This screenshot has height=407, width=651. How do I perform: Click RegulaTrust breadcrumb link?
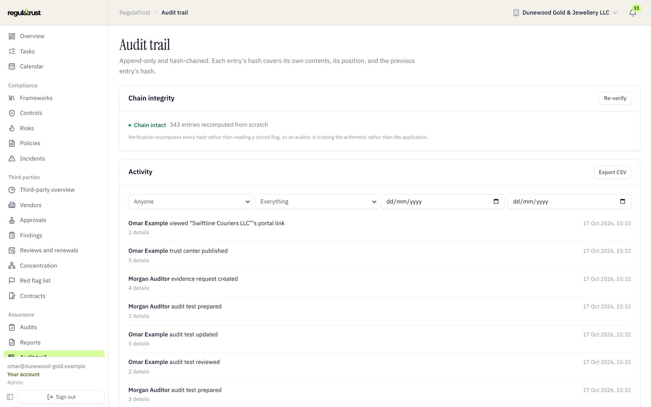135,13
